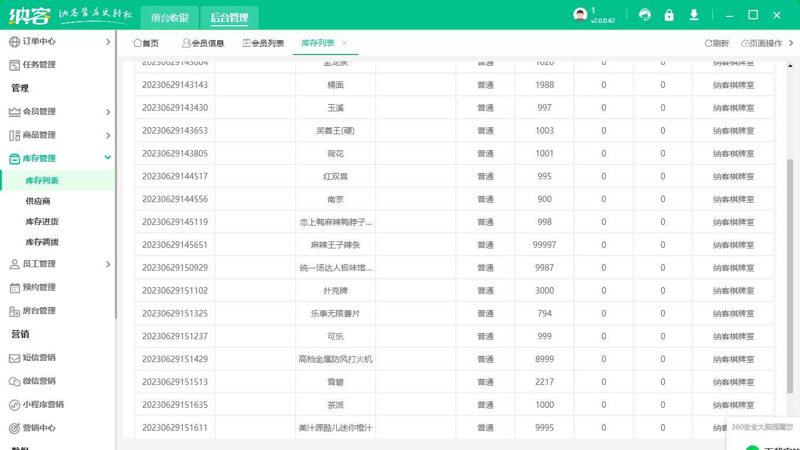Click the table's vertical scrollbar thumb

[x=789, y=275]
